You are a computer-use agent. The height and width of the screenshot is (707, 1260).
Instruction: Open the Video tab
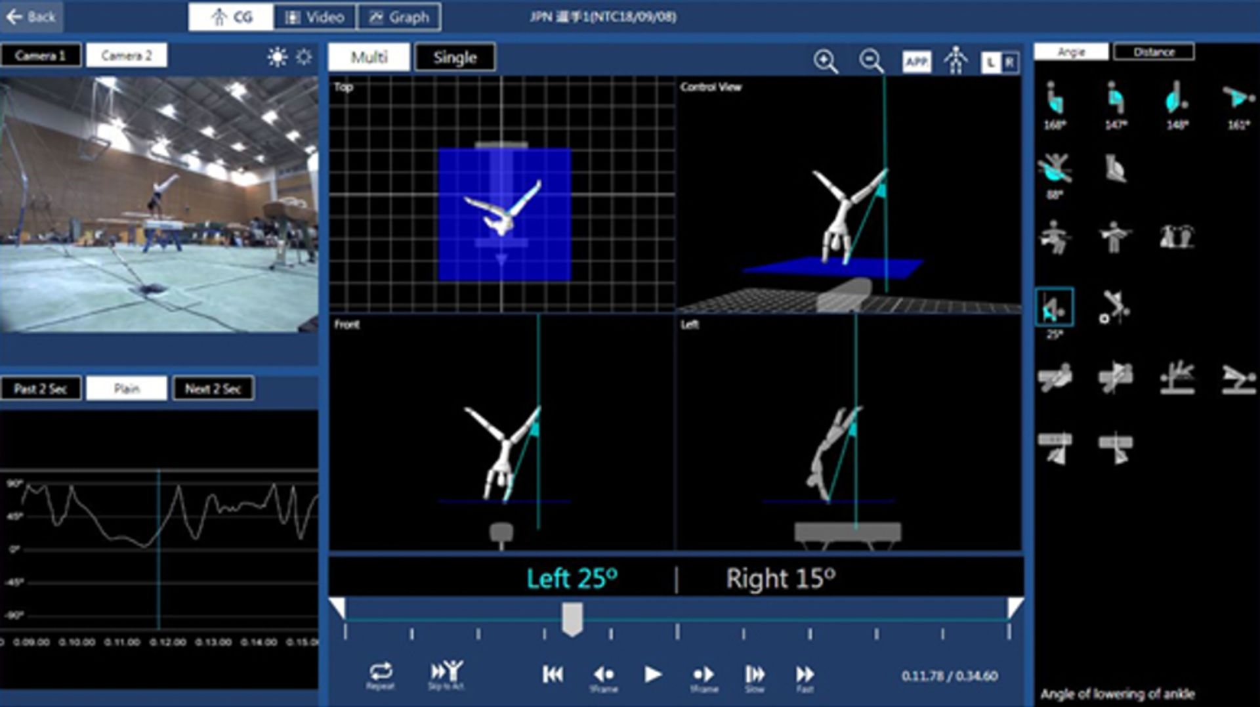coord(315,17)
